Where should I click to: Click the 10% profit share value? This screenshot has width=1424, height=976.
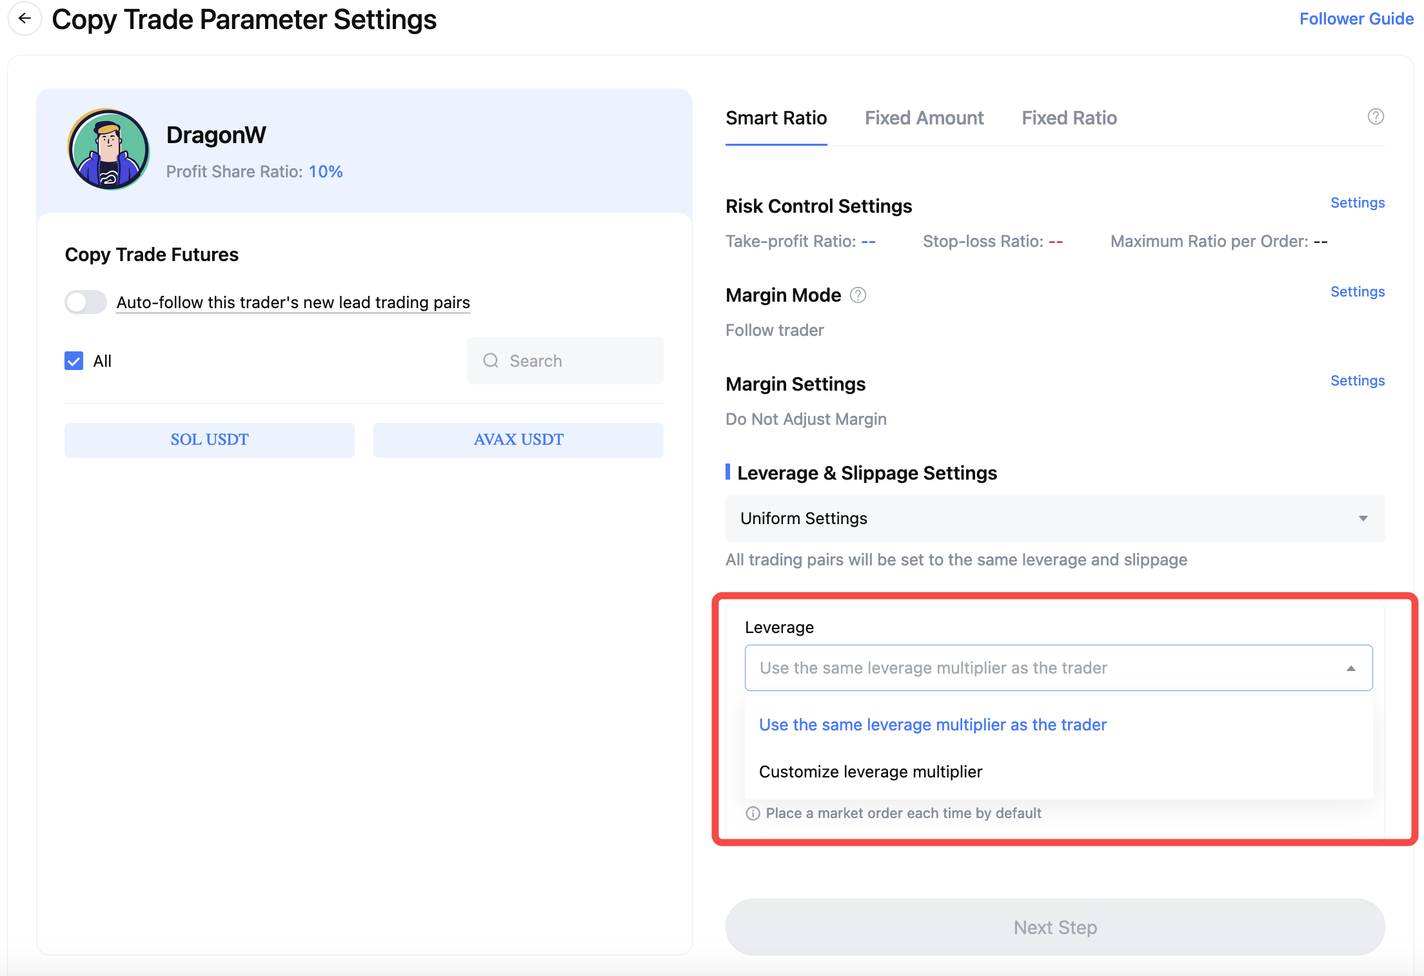pos(326,171)
